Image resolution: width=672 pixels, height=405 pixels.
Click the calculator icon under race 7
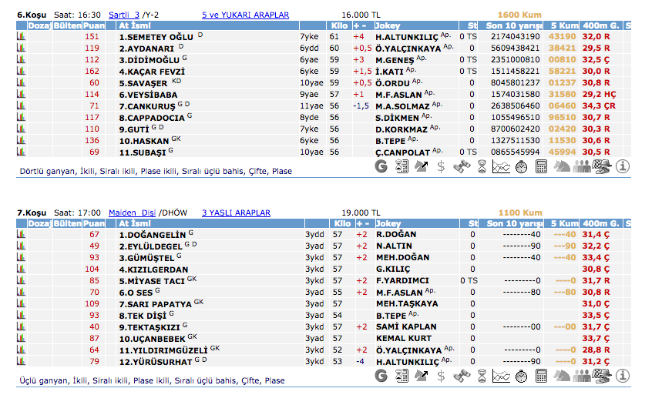coord(542,377)
